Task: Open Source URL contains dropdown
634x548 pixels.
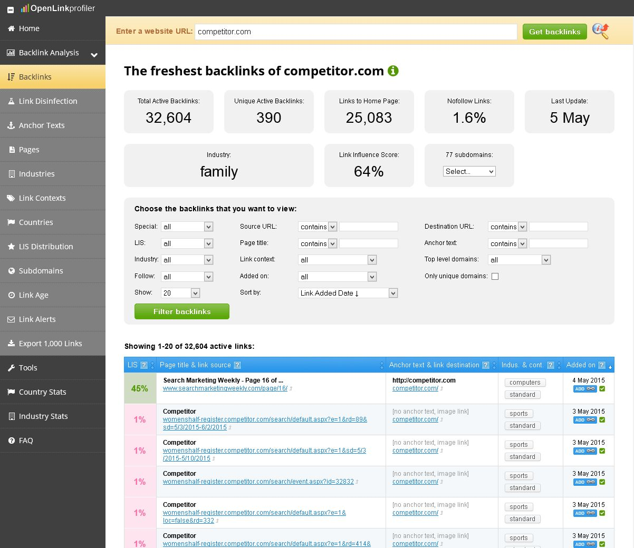Action: (318, 227)
